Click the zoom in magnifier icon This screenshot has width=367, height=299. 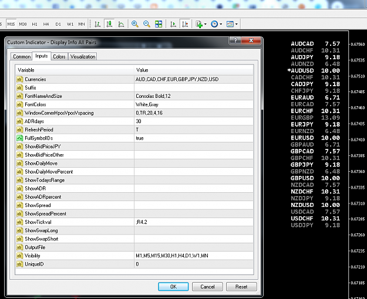point(135,24)
